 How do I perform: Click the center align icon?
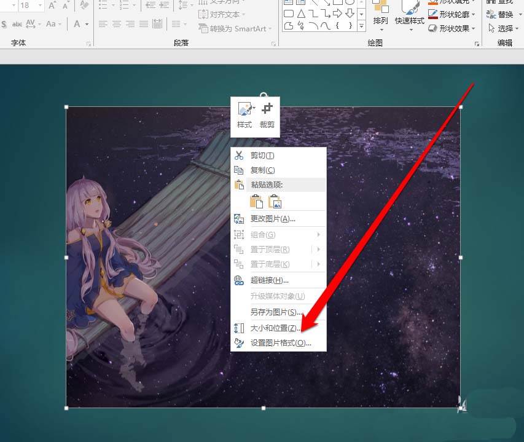pos(117,24)
